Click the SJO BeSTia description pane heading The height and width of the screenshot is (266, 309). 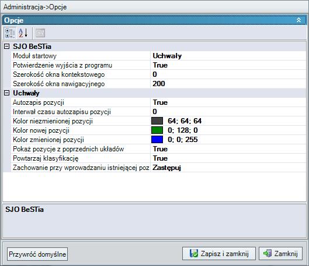[x=25, y=210]
